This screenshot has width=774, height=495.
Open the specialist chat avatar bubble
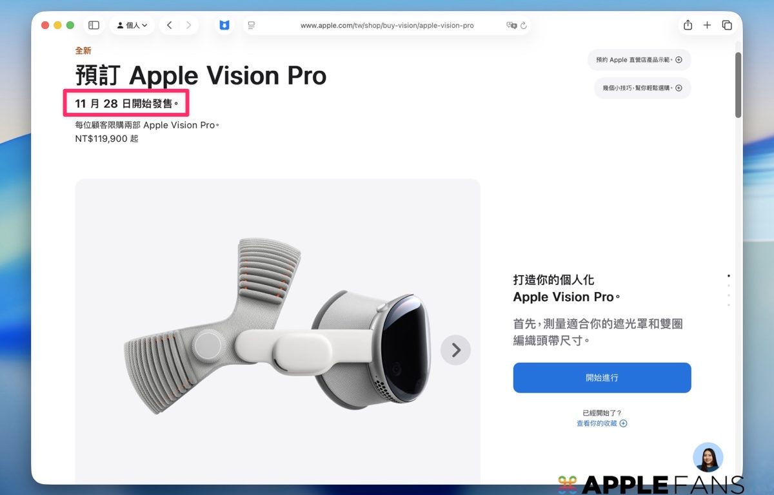[x=708, y=458]
